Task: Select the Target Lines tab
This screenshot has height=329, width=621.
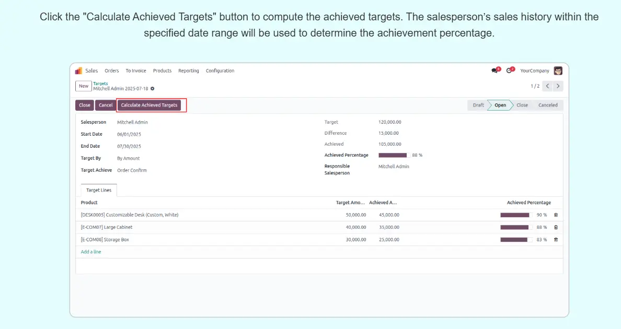Action: point(99,191)
